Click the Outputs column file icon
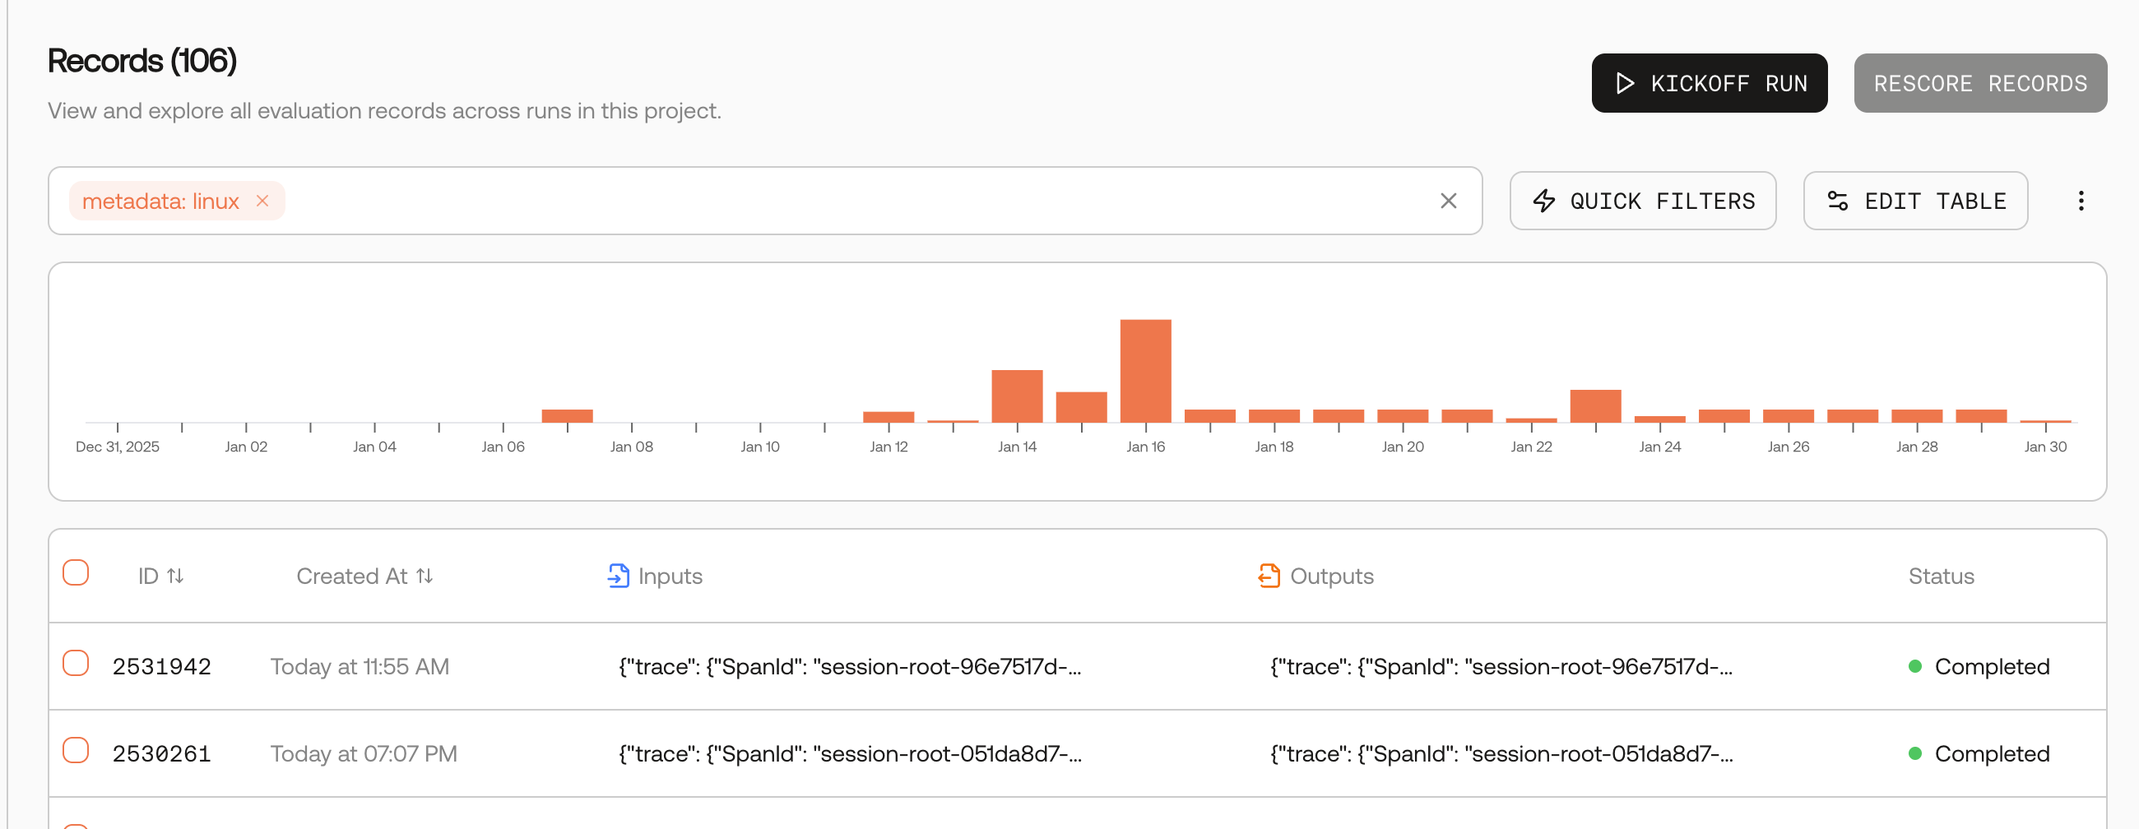 [x=1269, y=576]
